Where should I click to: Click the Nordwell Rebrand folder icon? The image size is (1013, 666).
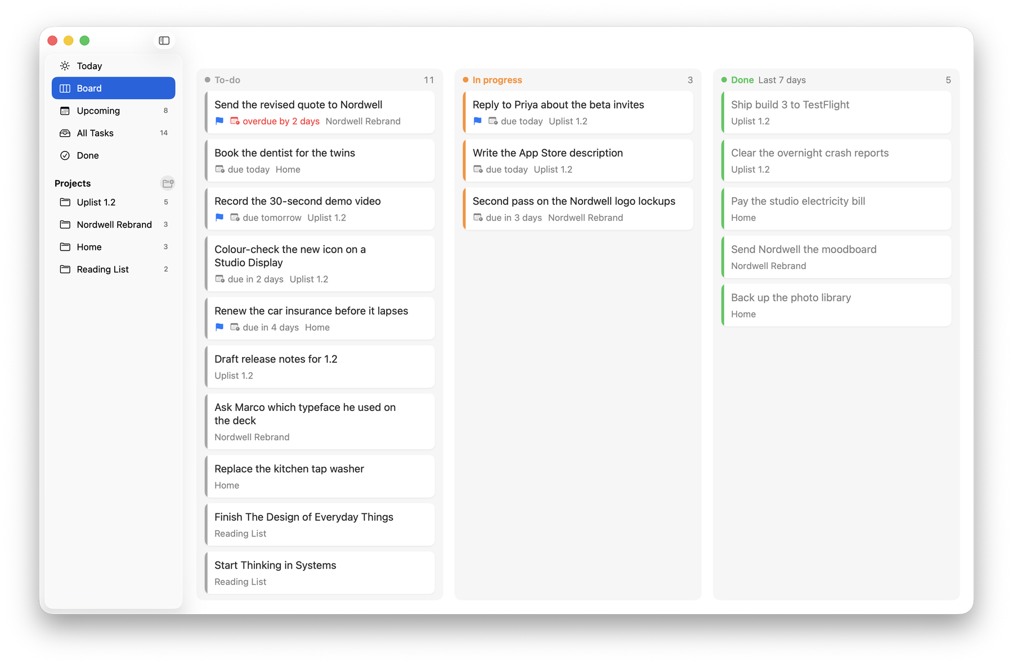pos(65,225)
